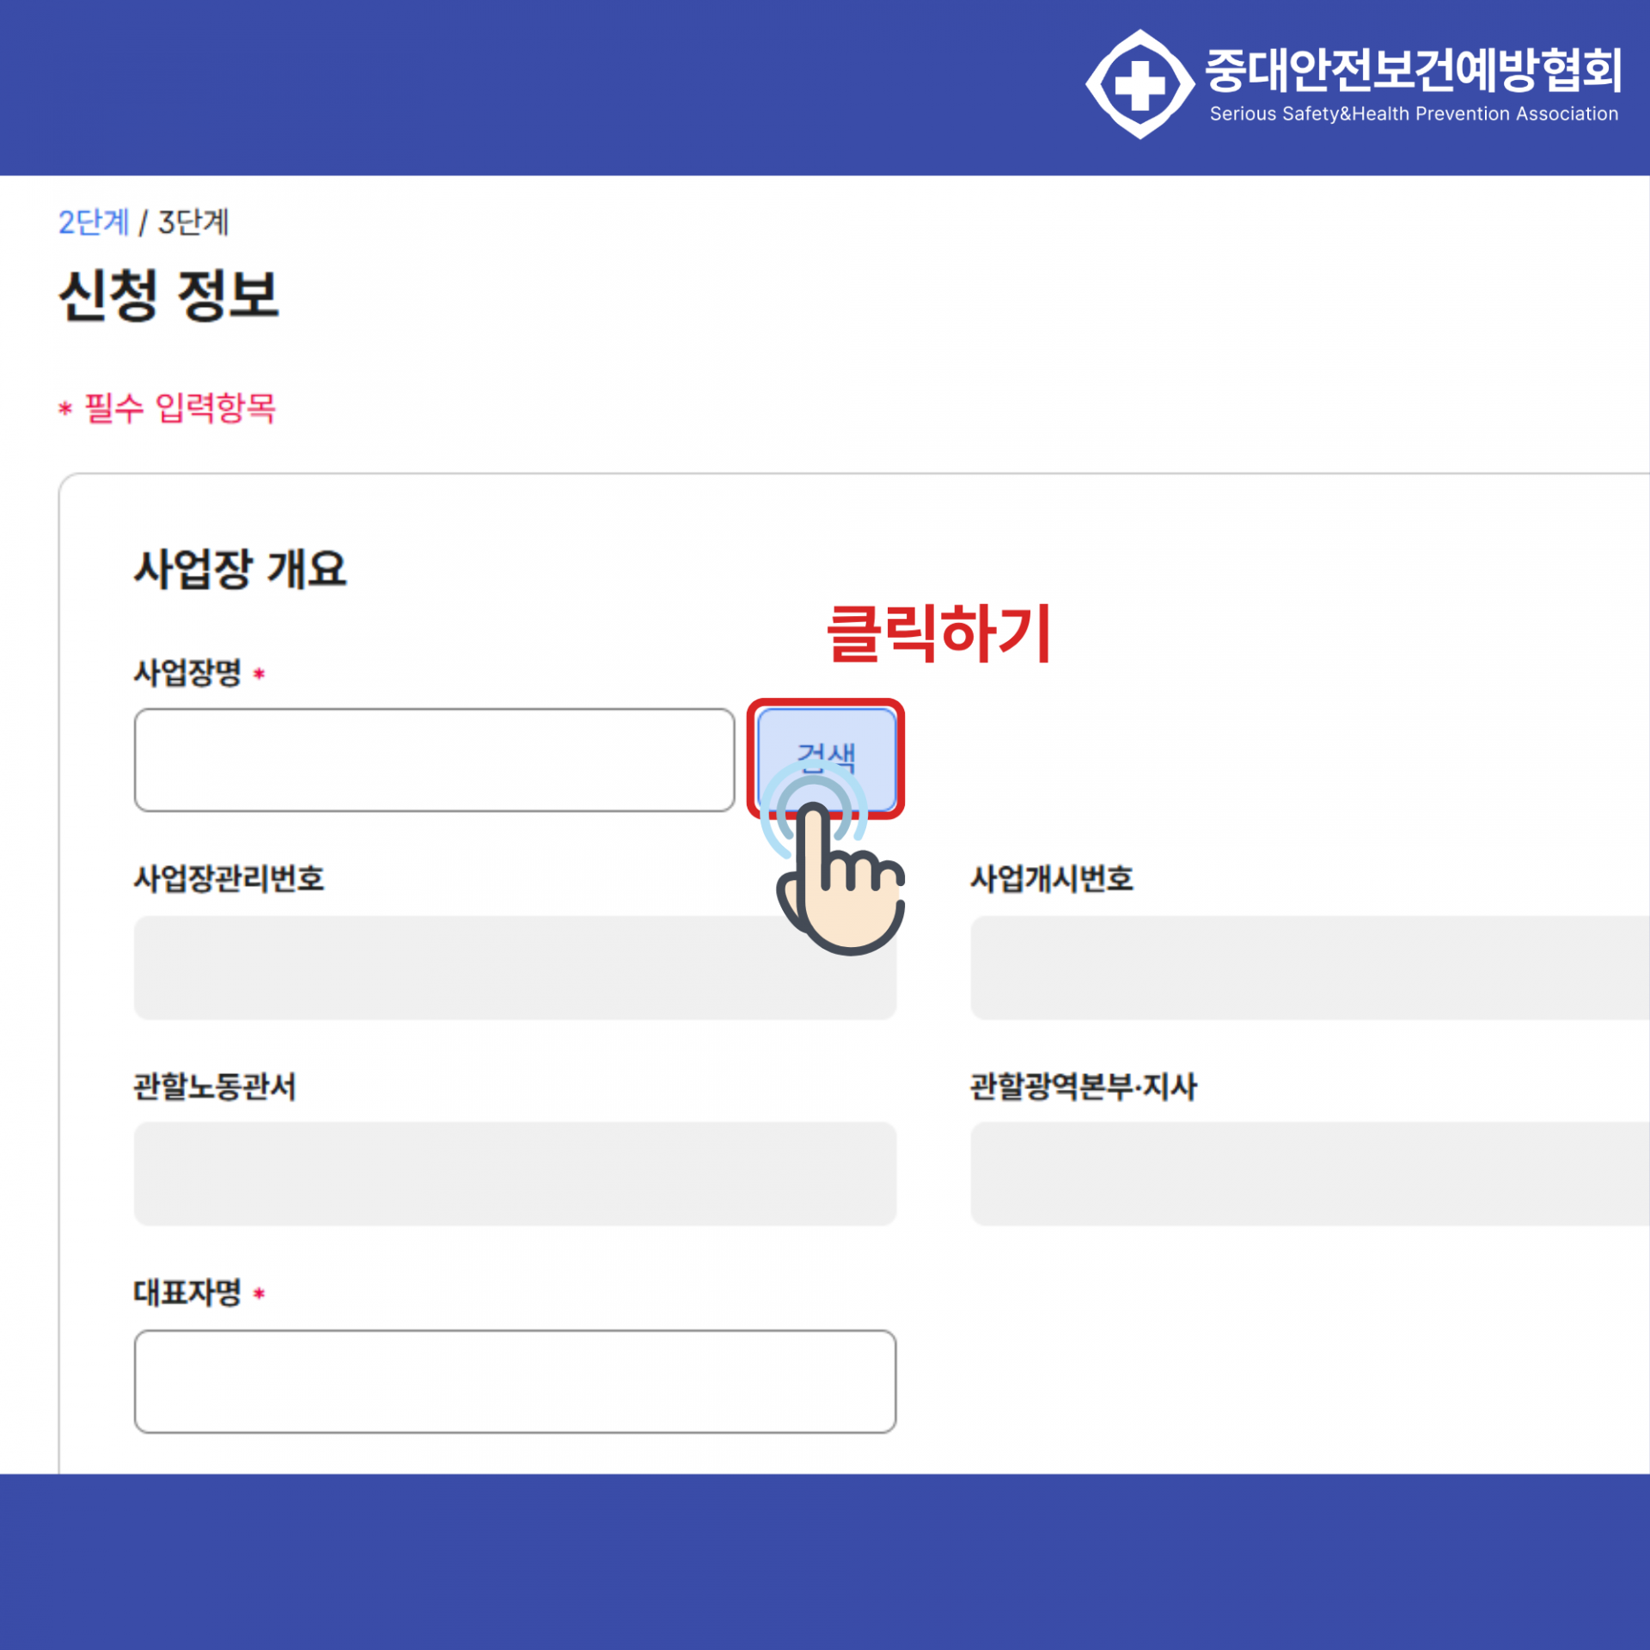Click the 사업장관리번호 field
1650x1650 pixels.
pos(515,967)
